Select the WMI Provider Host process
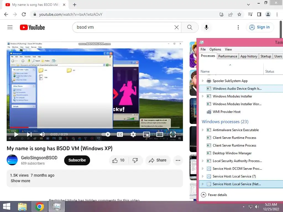The height and width of the screenshot is (212, 283). click(x=241, y=112)
